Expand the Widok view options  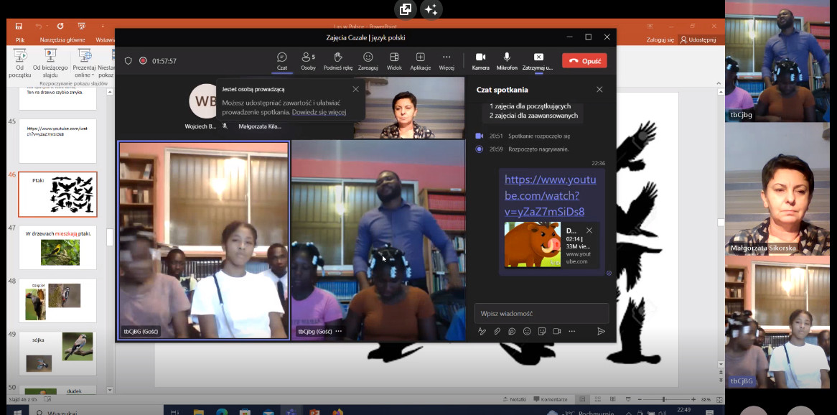point(394,60)
